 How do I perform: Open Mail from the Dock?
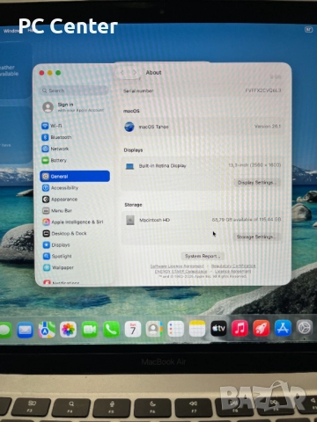25,330
